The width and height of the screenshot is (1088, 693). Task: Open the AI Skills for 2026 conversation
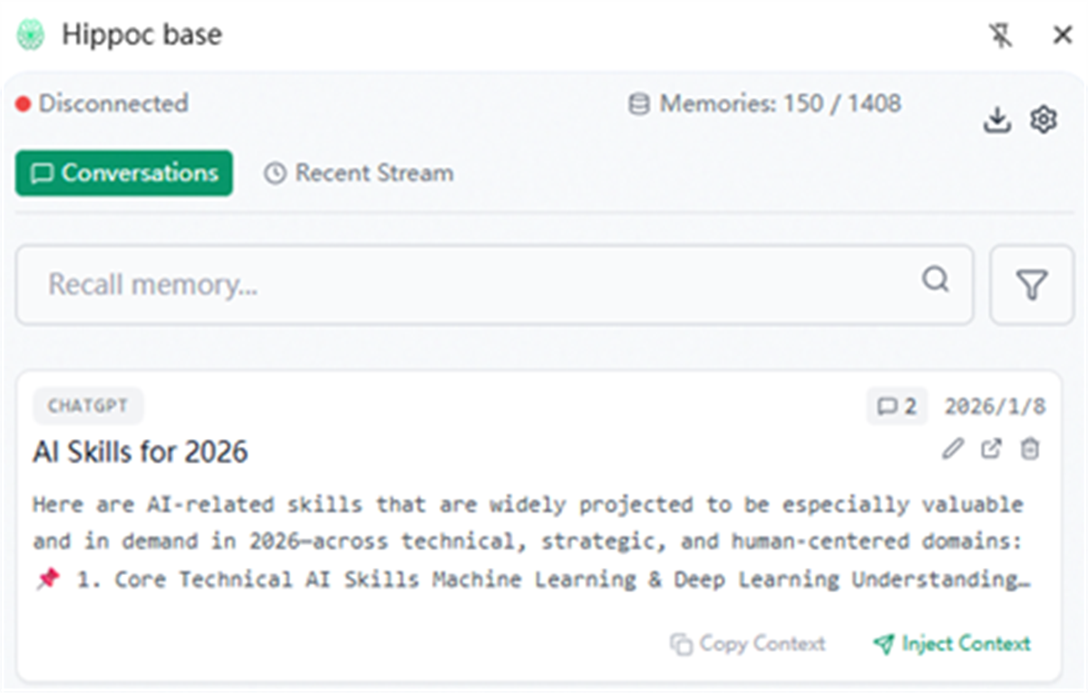(141, 452)
